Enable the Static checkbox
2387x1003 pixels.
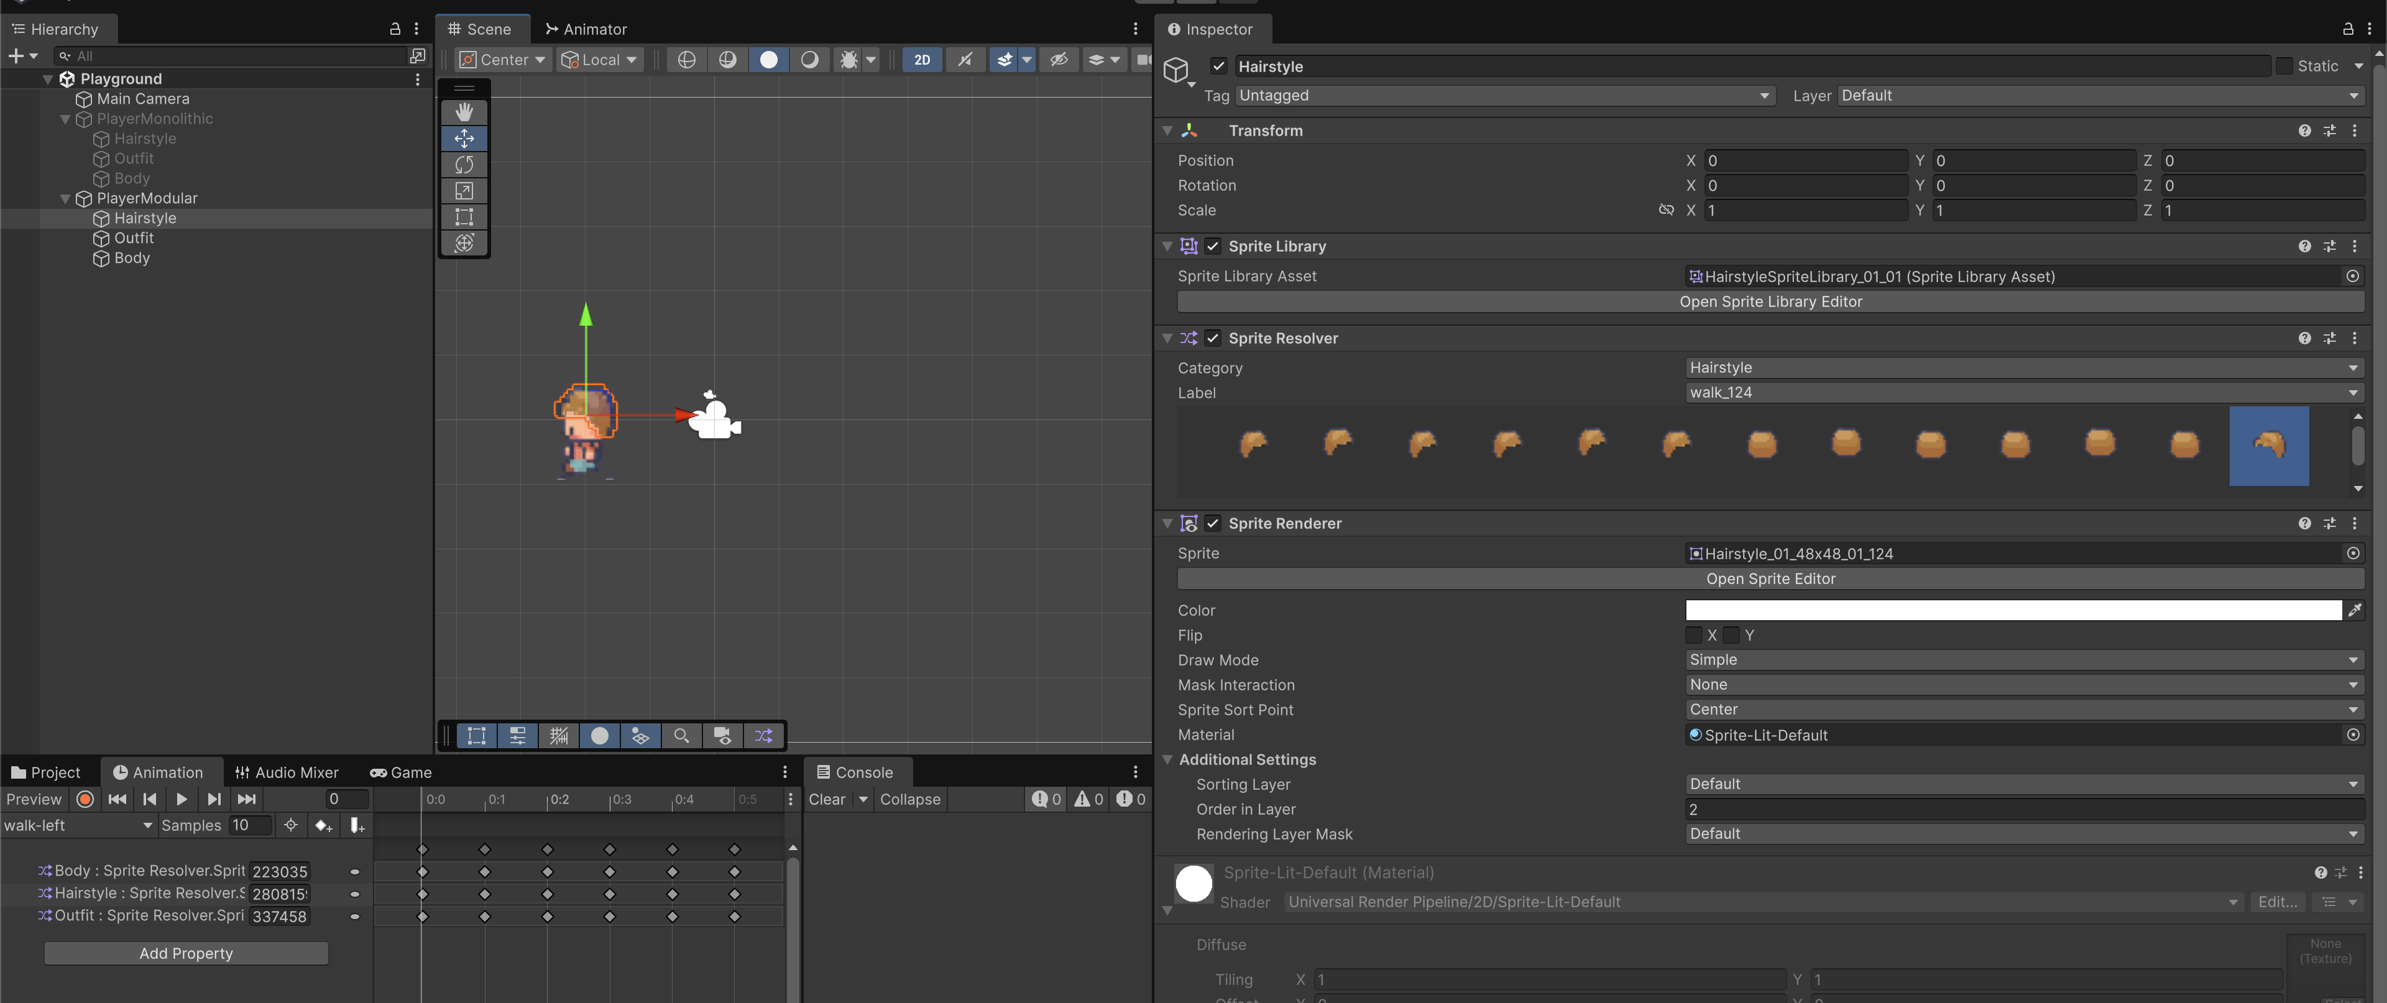(2284, 66)
